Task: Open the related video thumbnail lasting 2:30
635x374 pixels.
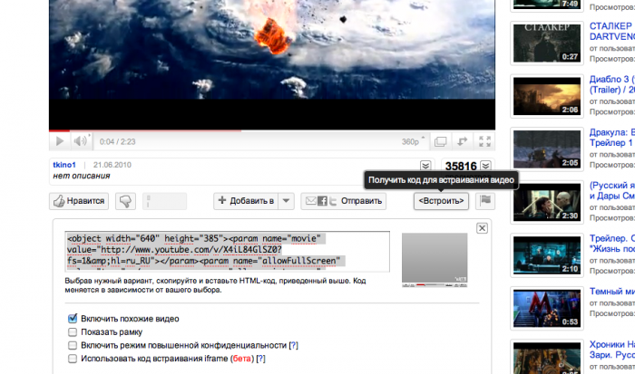Action: point(547,202)
